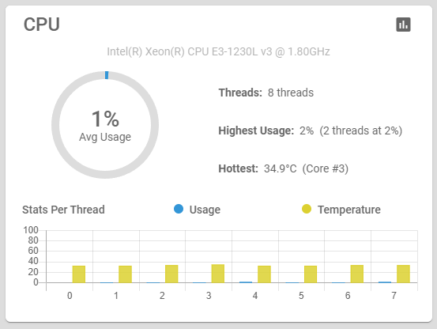Click thread 7 blue usage bar
The image size is (437, 329).
pos(385,282)
